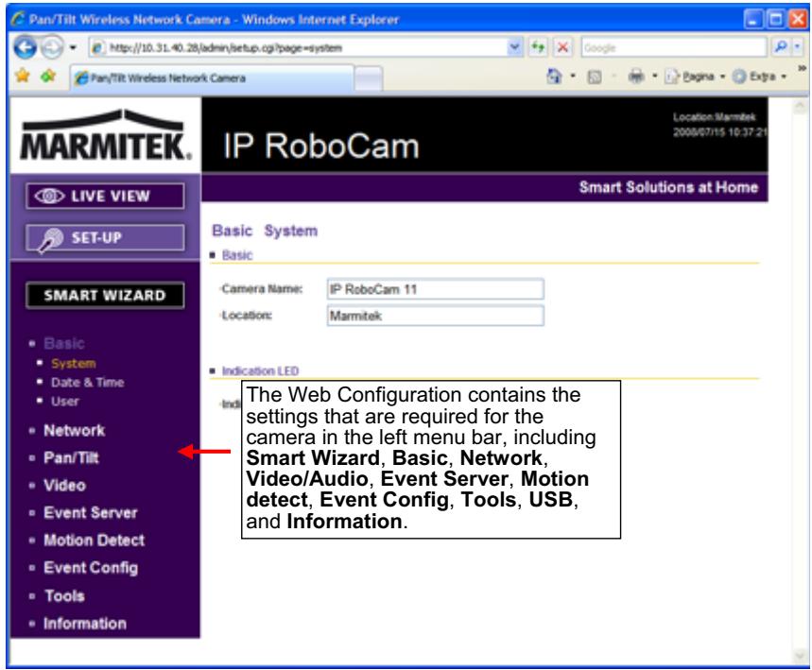Click the Camera Name input field
The image size is (812, 670).
point(436,289)
